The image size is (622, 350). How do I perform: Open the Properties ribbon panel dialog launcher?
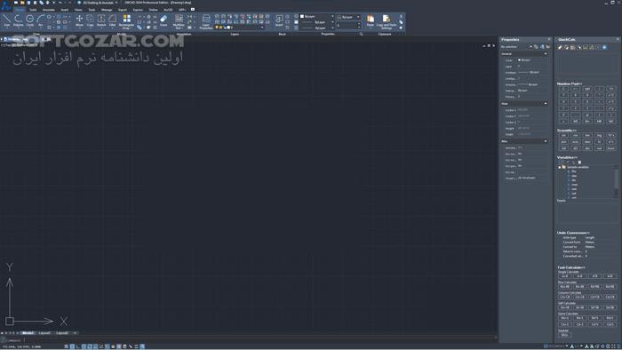click(361, 34)
